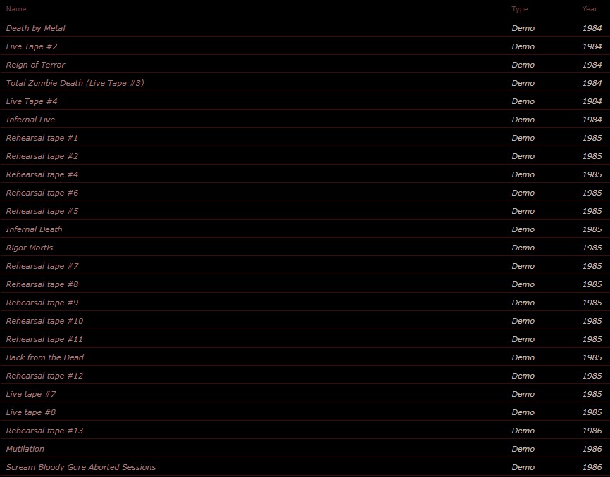Open the Mutilation demo

click(x=25, y=449)
